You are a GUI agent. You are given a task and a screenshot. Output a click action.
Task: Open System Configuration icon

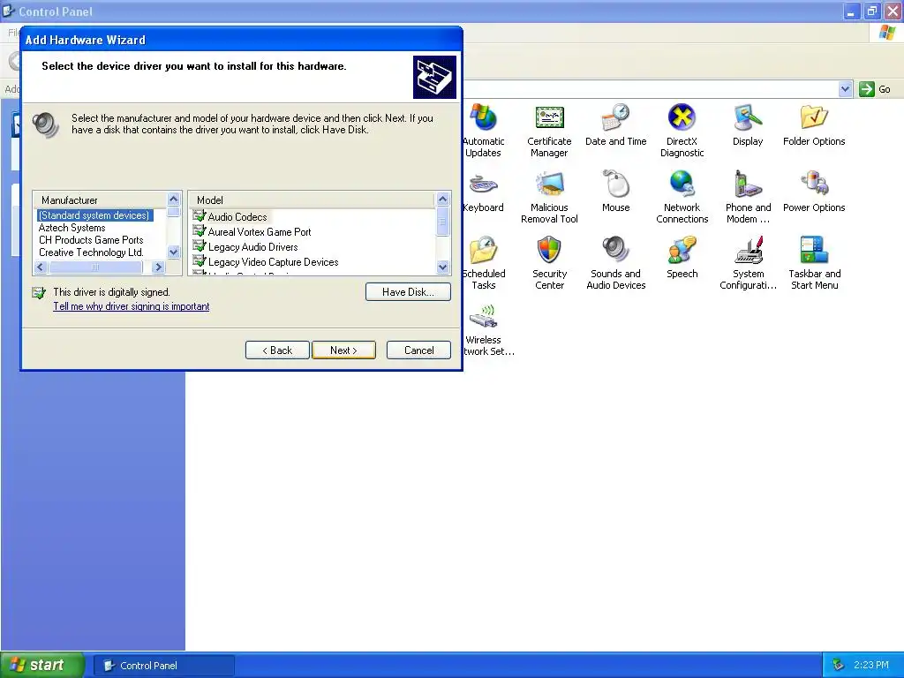coord(748,252)
